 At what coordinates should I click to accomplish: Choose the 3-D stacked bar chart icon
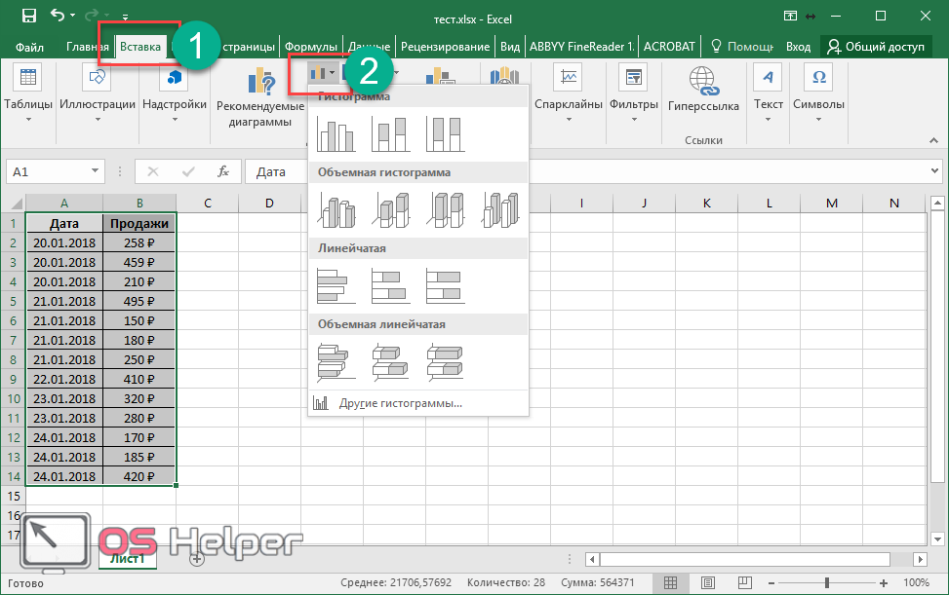tap(391, 361)
